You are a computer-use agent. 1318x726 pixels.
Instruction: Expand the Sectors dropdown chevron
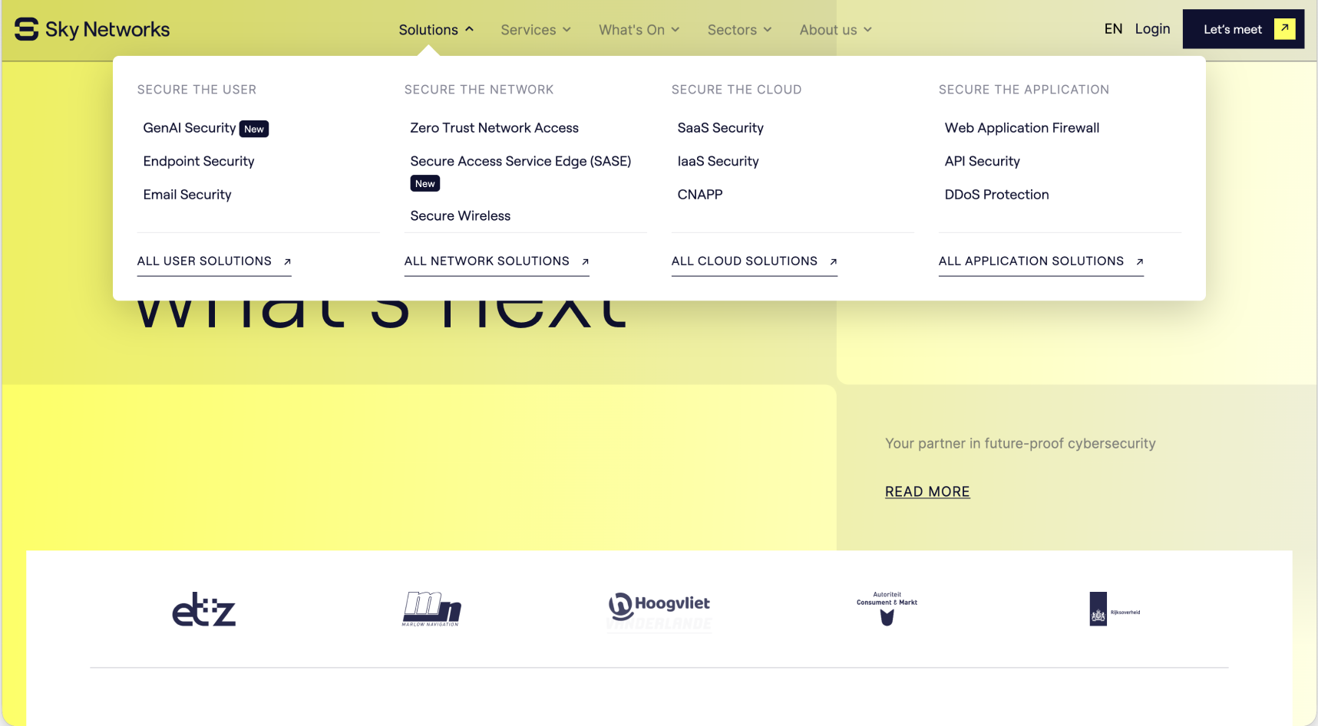(768, 30)
